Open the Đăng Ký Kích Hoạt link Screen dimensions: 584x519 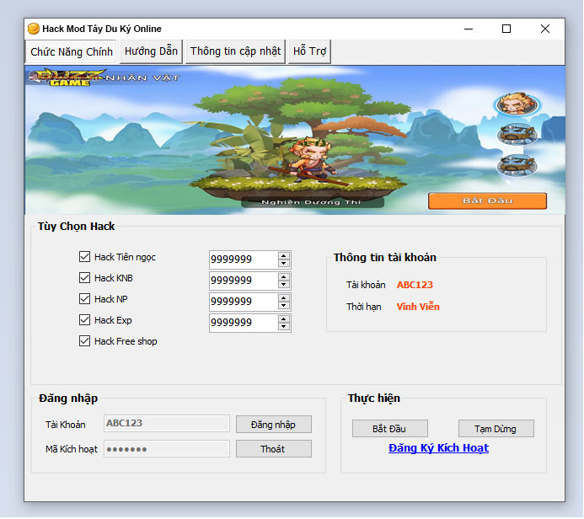[438, 448]
